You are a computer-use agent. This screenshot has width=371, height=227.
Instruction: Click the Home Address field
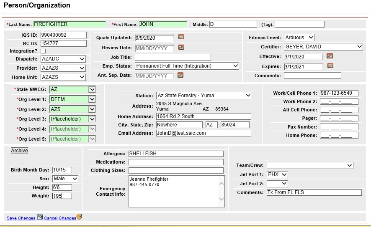point(204,116)
